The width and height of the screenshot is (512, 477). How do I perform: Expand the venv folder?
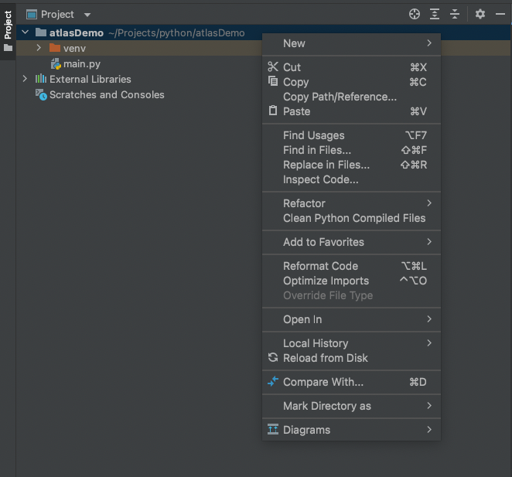point(39,48)
